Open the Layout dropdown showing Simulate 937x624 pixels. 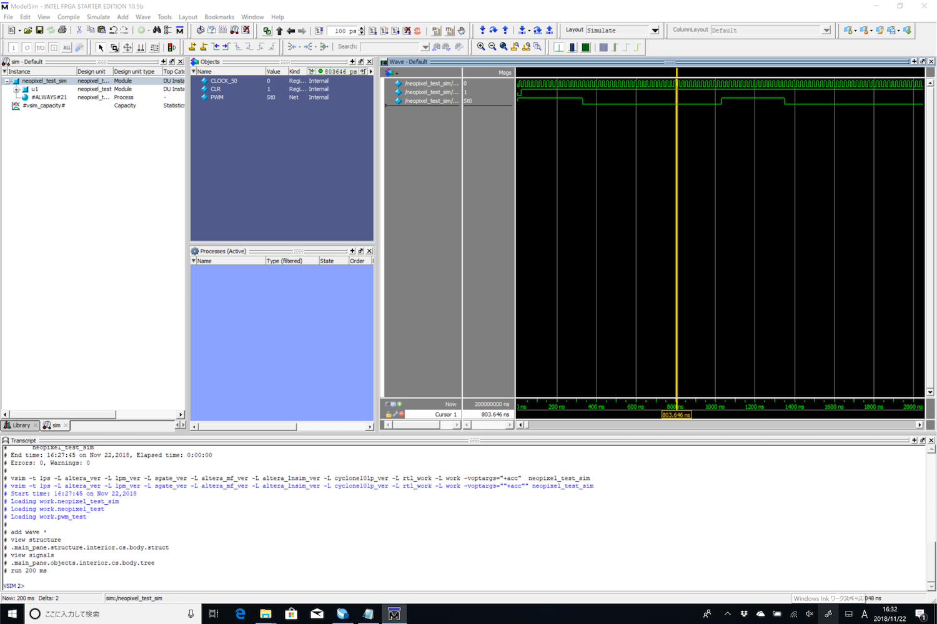pos(655,30)
